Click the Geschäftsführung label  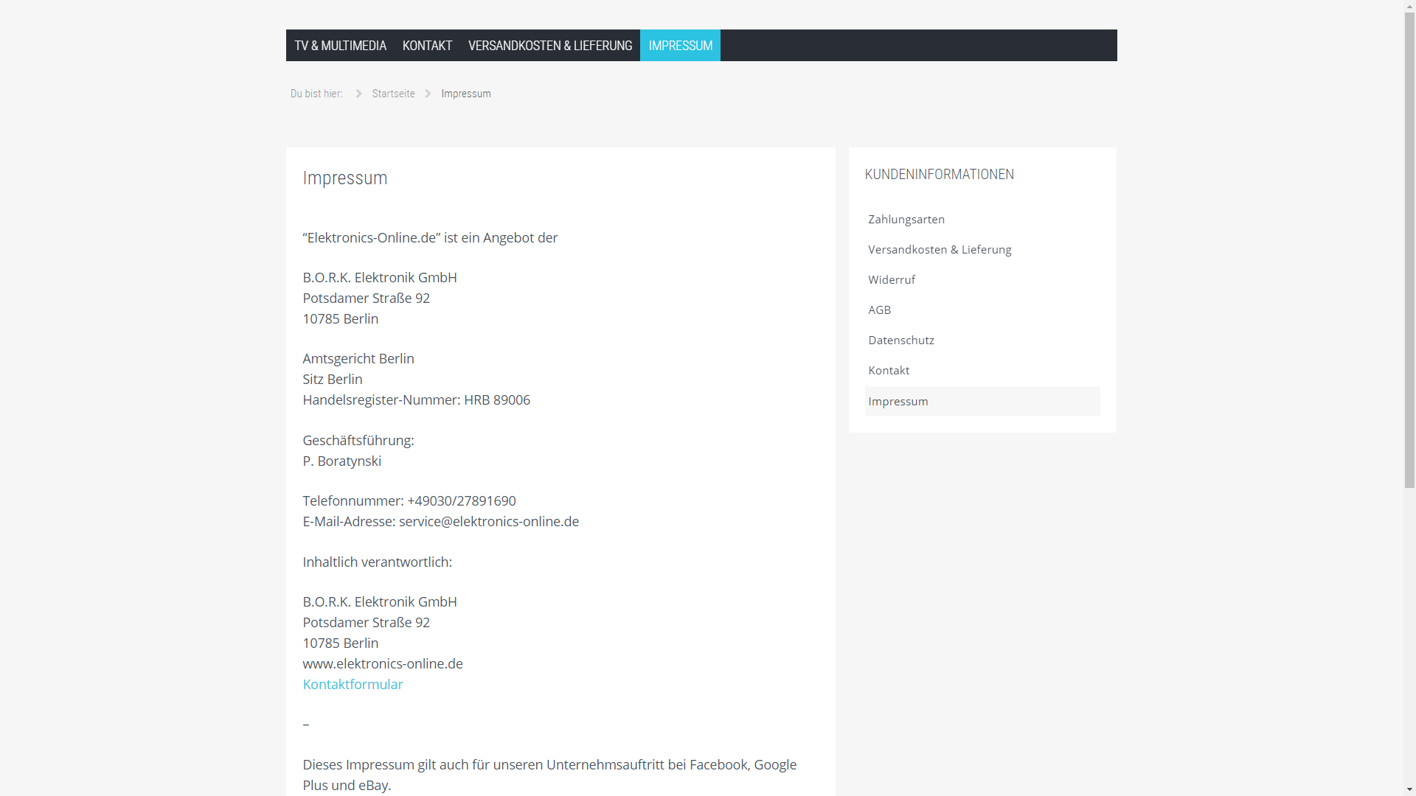coord(358,440)
